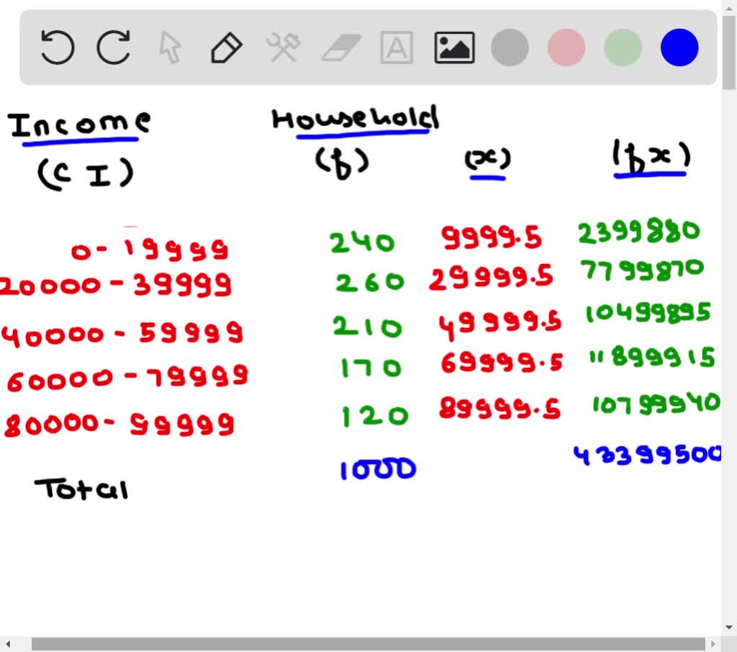Click the frequency value '170'
737x652 pixels.
371,368
